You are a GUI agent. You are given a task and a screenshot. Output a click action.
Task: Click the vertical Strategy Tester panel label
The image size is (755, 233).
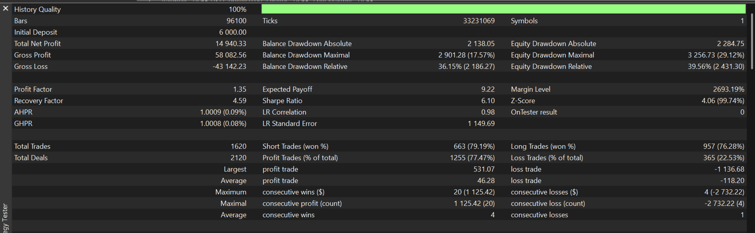click(5, 218)
